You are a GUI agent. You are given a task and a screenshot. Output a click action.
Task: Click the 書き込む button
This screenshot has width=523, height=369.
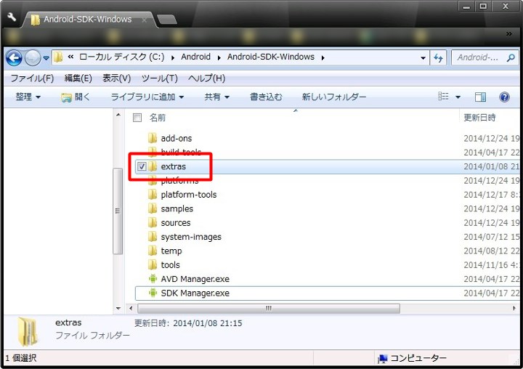click(x=266, y=97)
